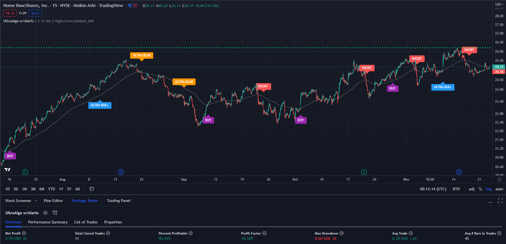Click the first ULTRA BEAR label near Aug 22

click(141, 56)
